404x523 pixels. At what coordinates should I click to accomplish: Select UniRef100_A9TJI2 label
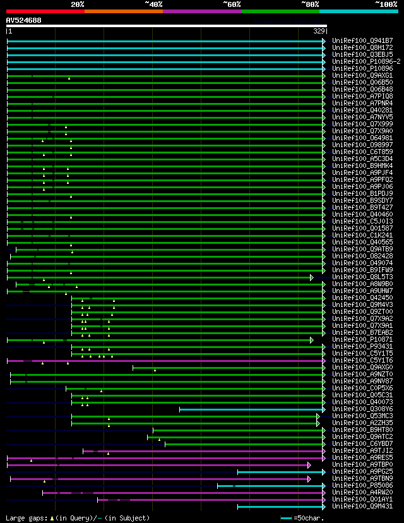click(362, 450)
